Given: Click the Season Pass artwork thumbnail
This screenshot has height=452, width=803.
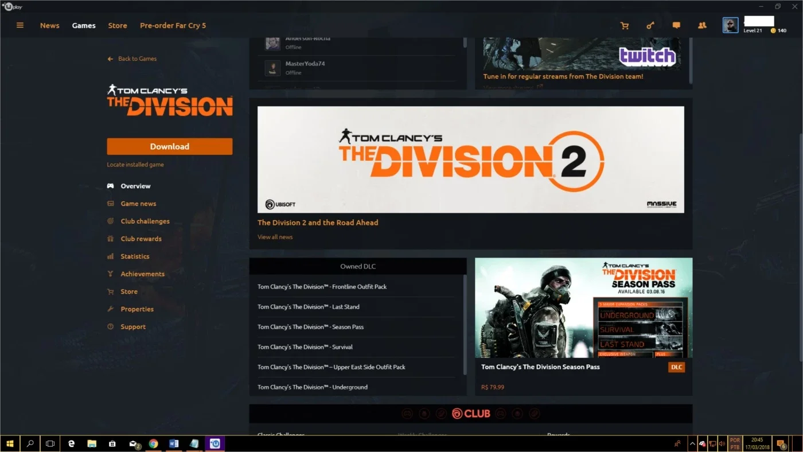Looking at the screenshot, I should (584, 308).
